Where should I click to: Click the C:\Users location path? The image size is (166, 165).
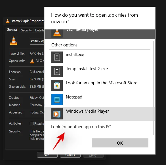[x=37, y=72]
